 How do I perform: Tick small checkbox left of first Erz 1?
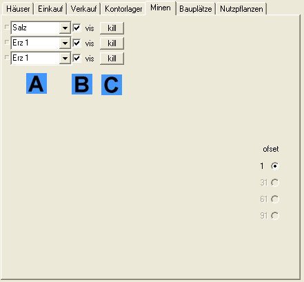coord(7,42)
